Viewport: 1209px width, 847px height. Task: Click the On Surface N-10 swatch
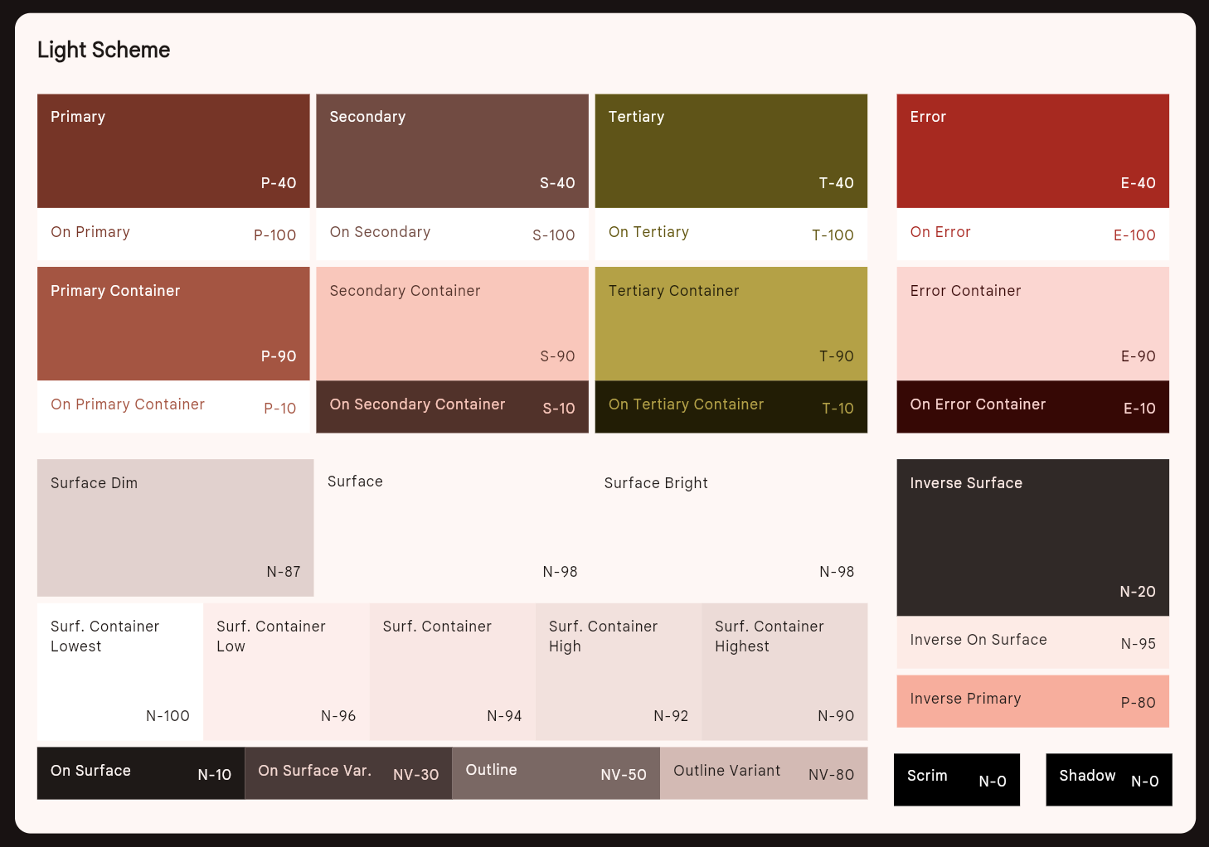pos(141,773)
